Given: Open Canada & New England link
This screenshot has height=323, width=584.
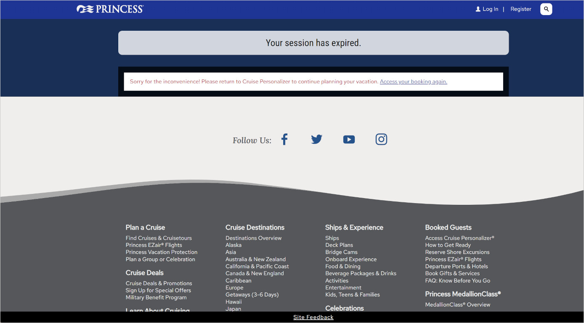Looking at the screenshot, I should [255, 273].
